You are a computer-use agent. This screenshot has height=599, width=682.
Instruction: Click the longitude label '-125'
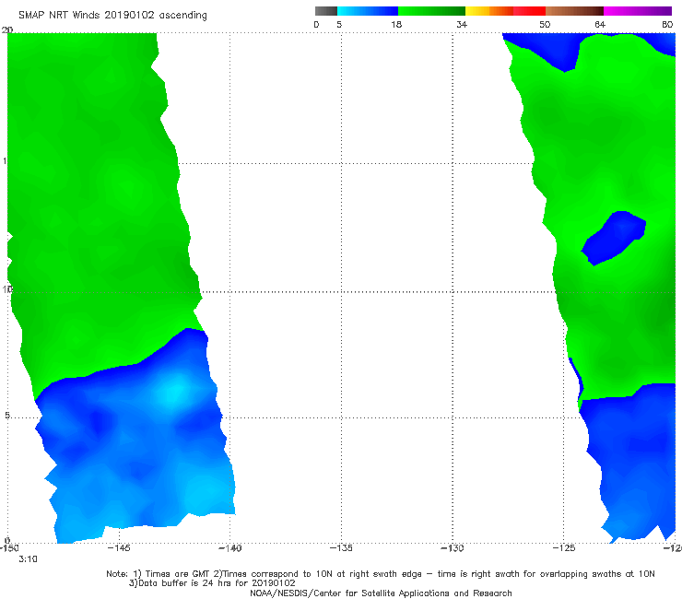(x=564, y=548)
